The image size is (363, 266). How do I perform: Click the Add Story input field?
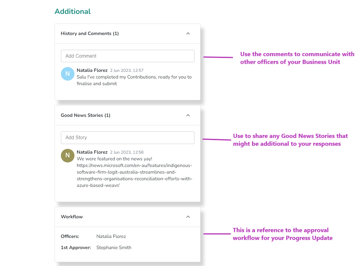pyautogui.click(x=128, y=138)
